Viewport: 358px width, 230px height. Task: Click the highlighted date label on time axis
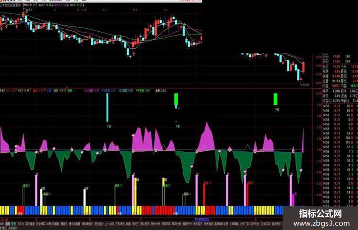(x=202, y=219)
